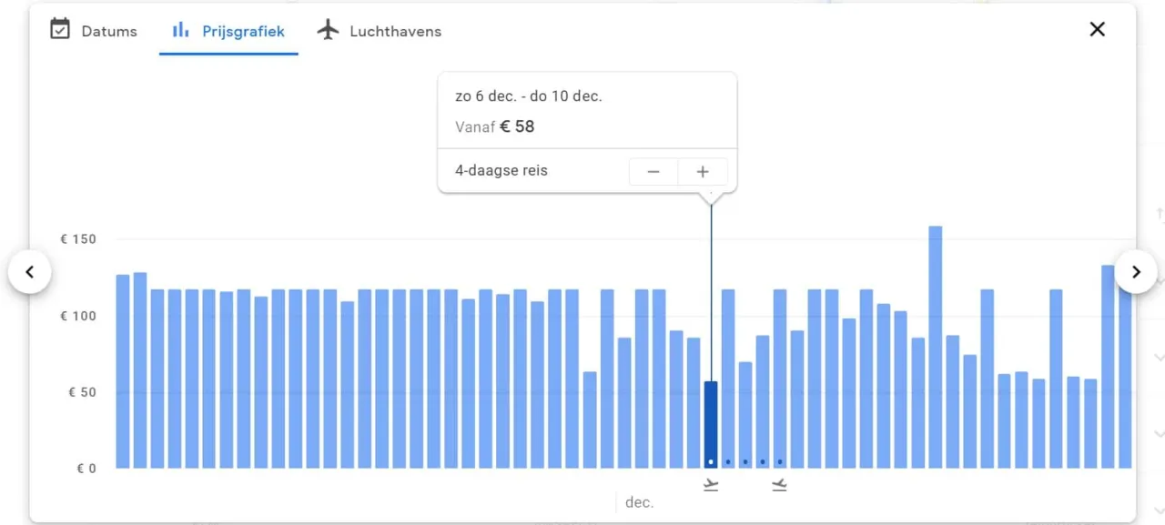Select the departure takeoff icon below the chart
The width and height of the screenshot is (1165, 525).
711,485
